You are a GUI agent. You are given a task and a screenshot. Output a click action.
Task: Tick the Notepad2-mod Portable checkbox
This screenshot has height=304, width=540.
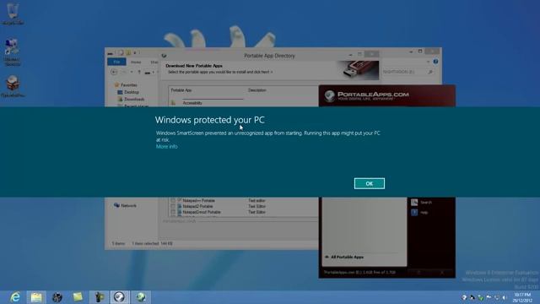pos(173,212)
